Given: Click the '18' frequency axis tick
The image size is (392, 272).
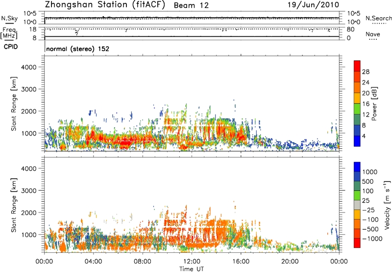Looking at the screenshot, I should pyautogui.click(x=33, y=29).
